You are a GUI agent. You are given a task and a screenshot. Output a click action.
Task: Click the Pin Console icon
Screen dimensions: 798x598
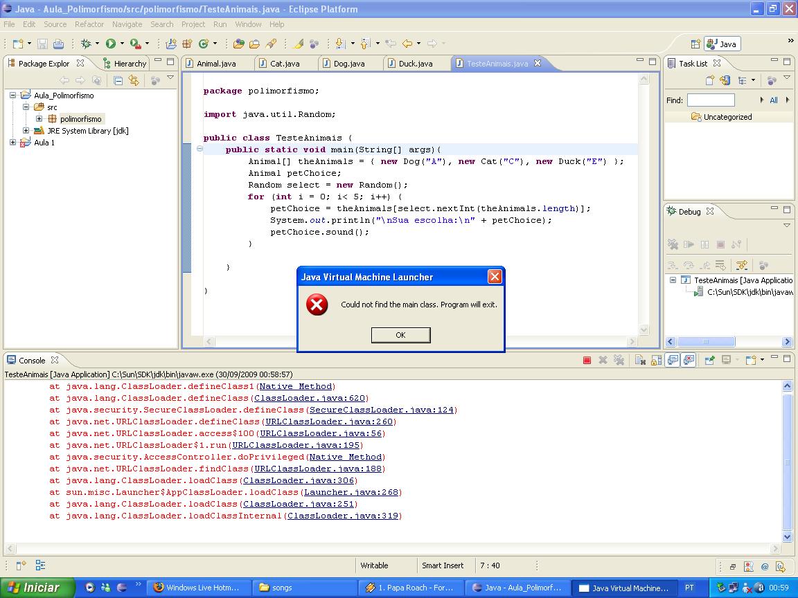tap(709, 360)
